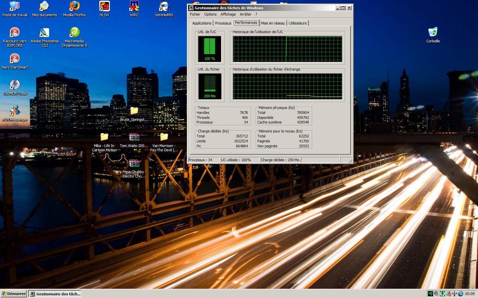Viewport: 478px width, 298px height.
Task: Select the Adobe Photoshop CS2 shortcut
Action: 44,33
